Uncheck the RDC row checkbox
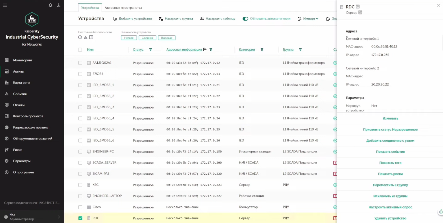The image size is (443, 223). point(80,218)
